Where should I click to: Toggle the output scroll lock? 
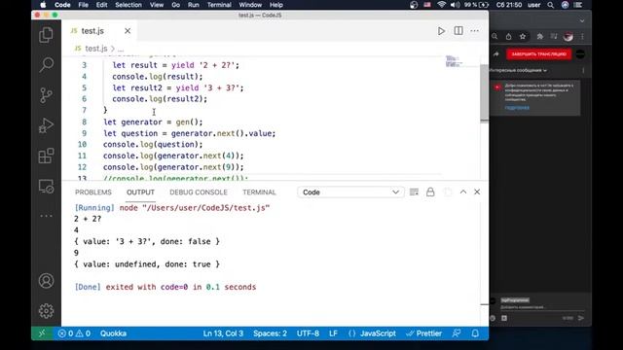click(430, 192)
